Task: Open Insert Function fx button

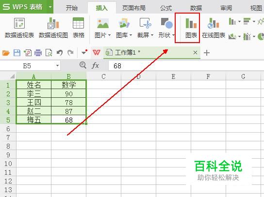Action: tap(95, 65)
